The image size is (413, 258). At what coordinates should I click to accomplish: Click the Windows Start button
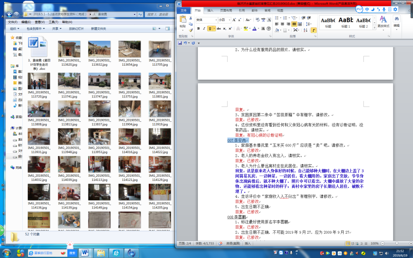6,253
